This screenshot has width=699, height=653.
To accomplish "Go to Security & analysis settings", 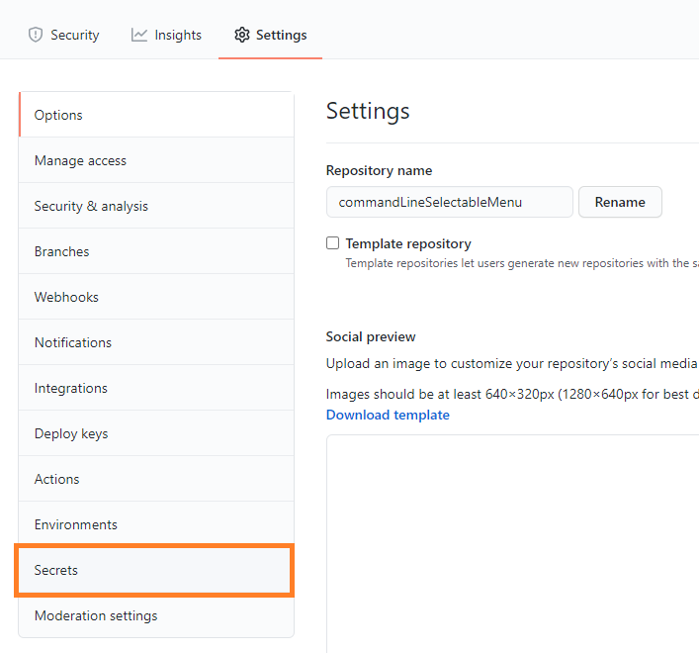I will pyautogui.click(x=91, y=206).
